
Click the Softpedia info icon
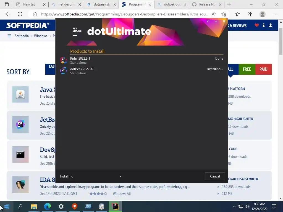point(263,25)
